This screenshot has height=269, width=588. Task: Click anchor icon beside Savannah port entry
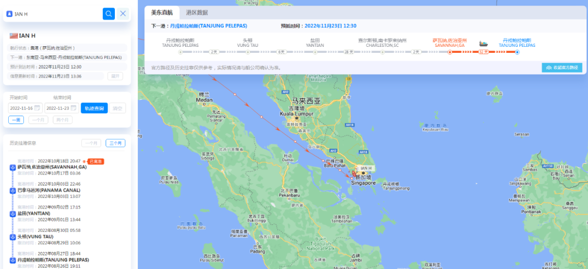[x=13, y=167]
